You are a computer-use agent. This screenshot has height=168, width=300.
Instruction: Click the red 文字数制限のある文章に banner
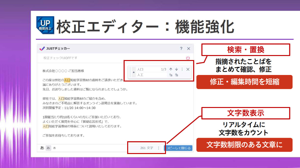(244, 145)
